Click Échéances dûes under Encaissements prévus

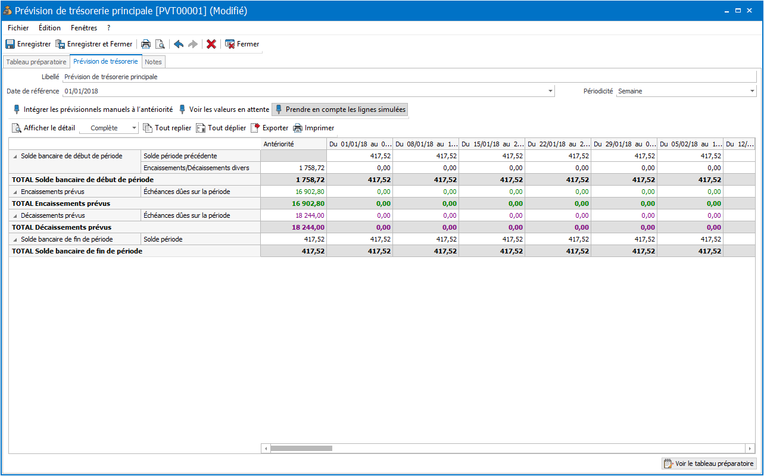pyautogui.click(x=187, y=192)
